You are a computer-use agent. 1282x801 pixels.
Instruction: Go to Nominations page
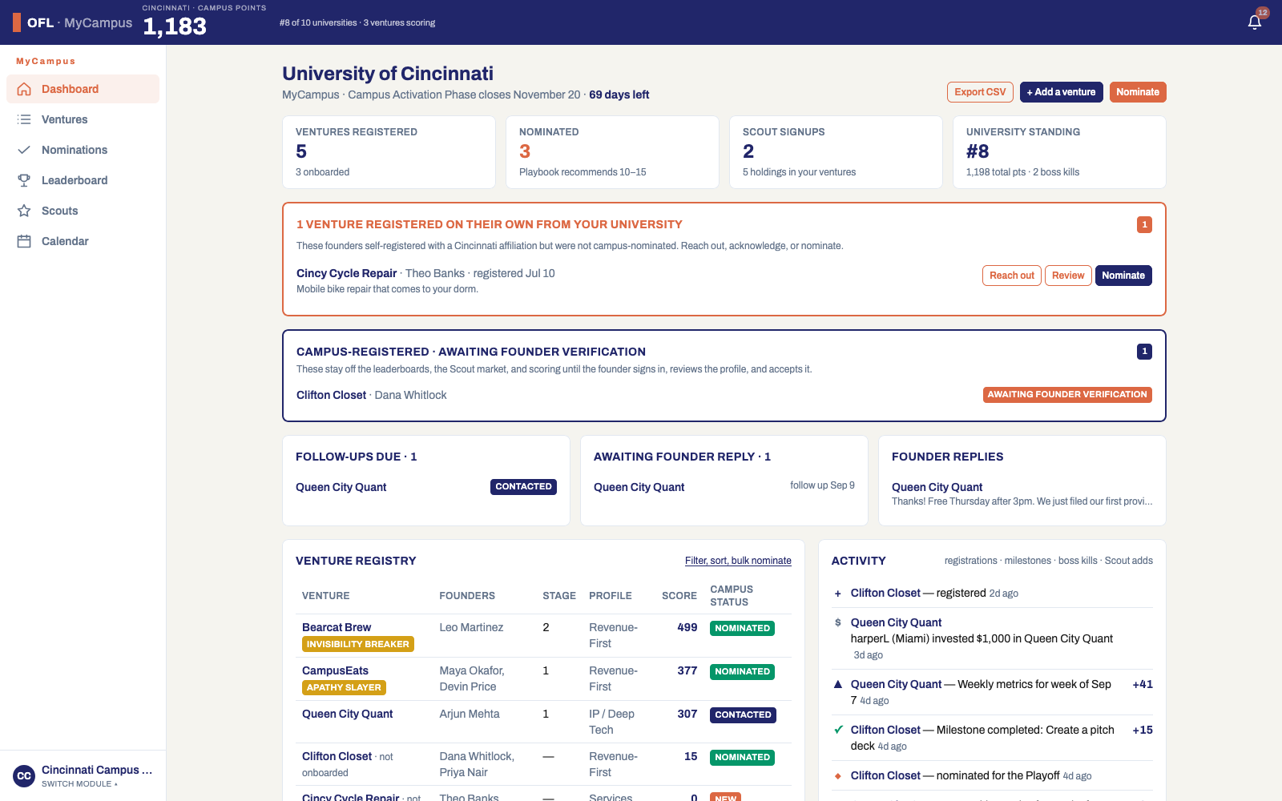pyautogui.click(x=83, y=150)
